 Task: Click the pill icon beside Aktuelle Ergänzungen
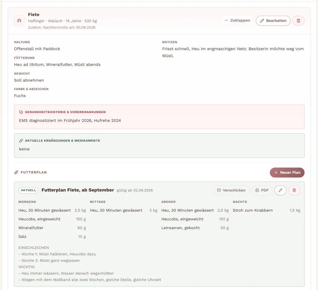21,141
